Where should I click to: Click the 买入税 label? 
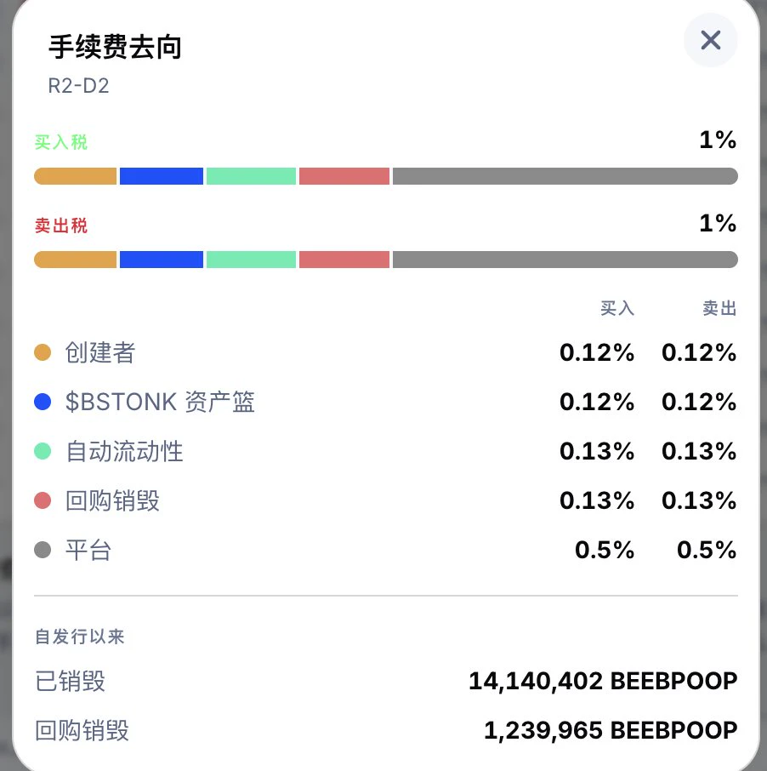[x=61, y=142]
